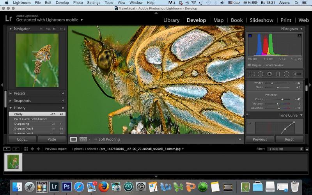The width and height of the screenshot is (312, 195).
Task: Hide the left panel group arrow
Action: (x=2, y=85)
